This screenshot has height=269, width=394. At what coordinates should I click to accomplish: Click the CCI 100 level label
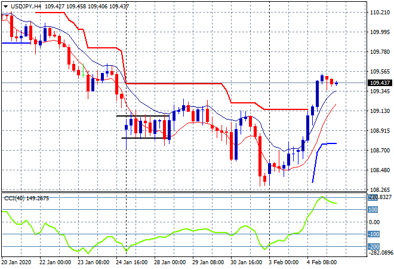[373, 210]
